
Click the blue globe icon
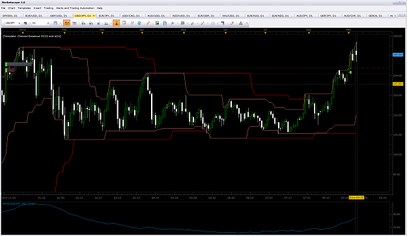(x=139, y=23)
